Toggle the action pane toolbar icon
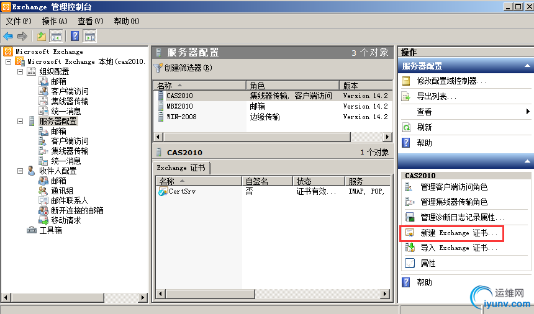 [x=90, y=36]
